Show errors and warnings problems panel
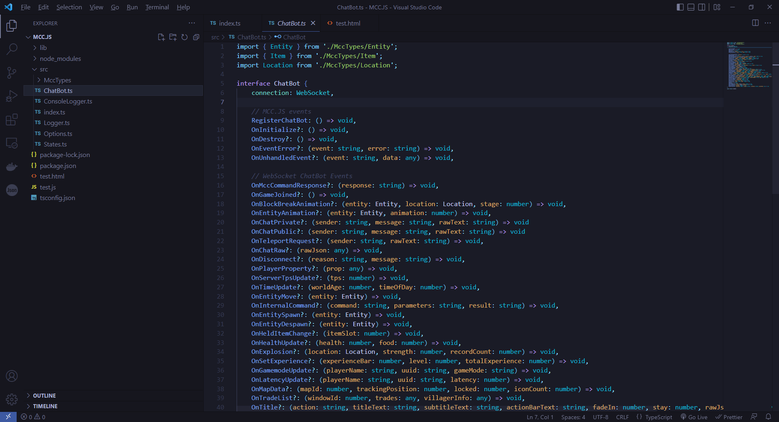This screenshot has width=779, height=422. coord(33,417)
